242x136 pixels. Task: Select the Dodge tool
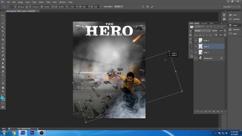3,67
